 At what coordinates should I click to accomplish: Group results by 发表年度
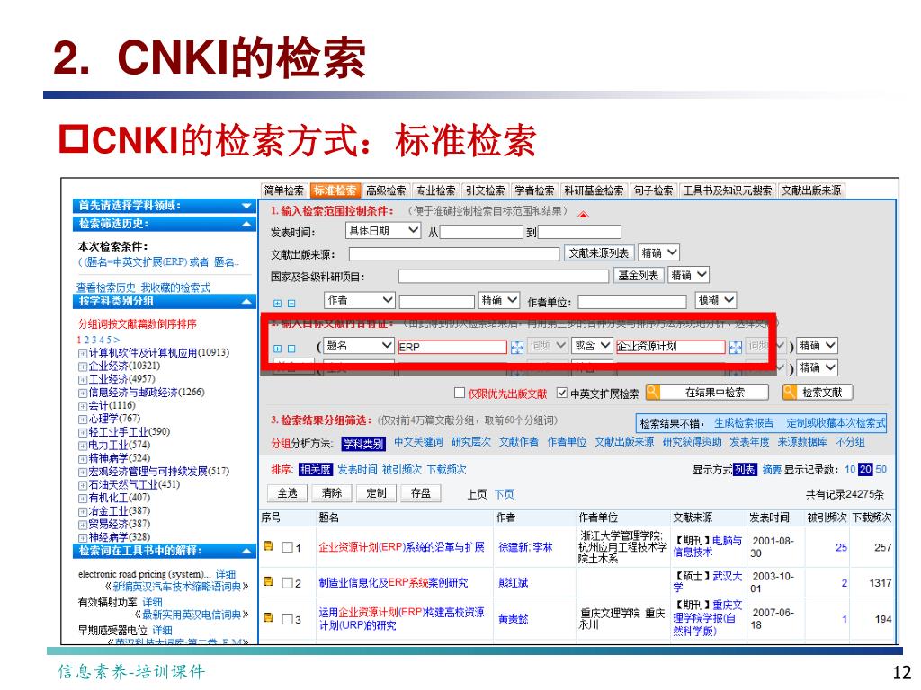click(749, 442)
